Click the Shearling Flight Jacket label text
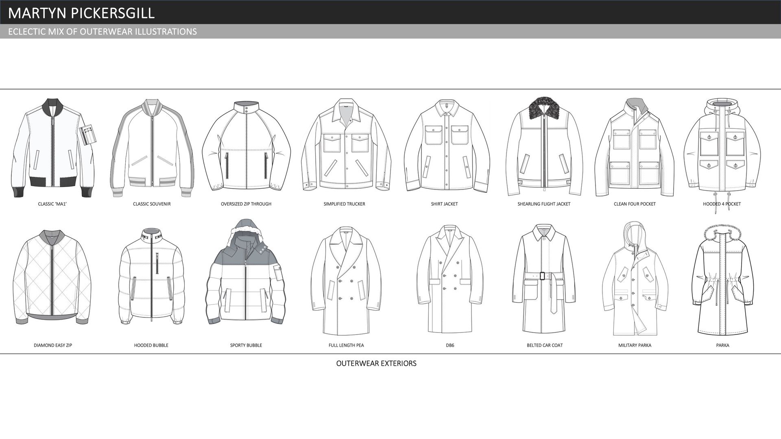Screen dimensions: 781x439 (544, 204)
